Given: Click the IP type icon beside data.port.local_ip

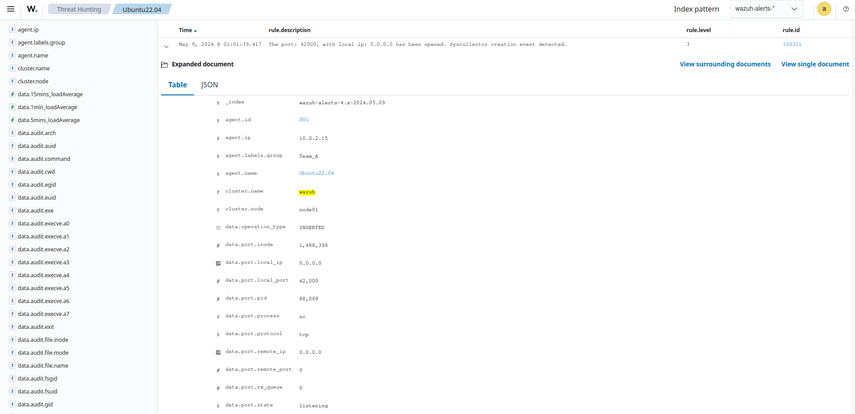Looking at the screenshot, I should point(218,263).
